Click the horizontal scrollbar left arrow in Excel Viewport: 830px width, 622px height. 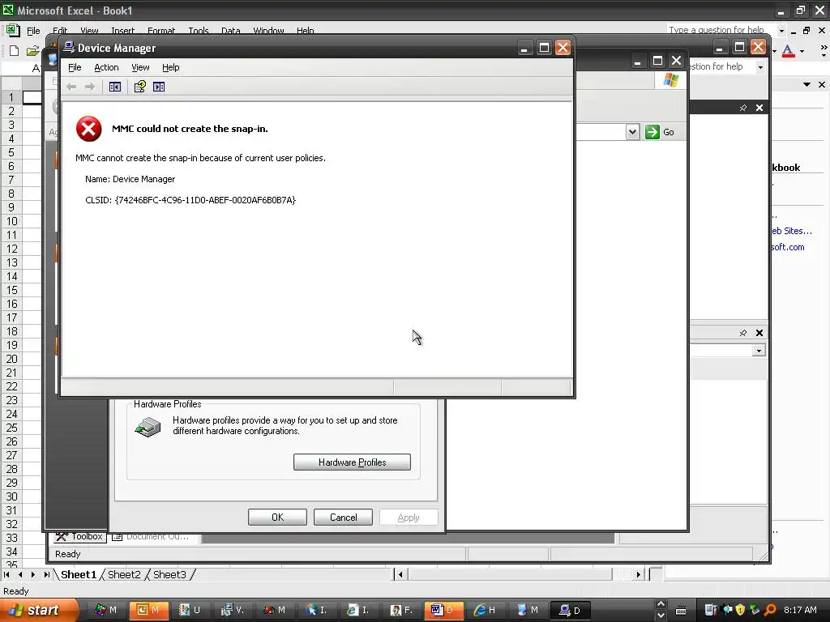coord(400,574)
